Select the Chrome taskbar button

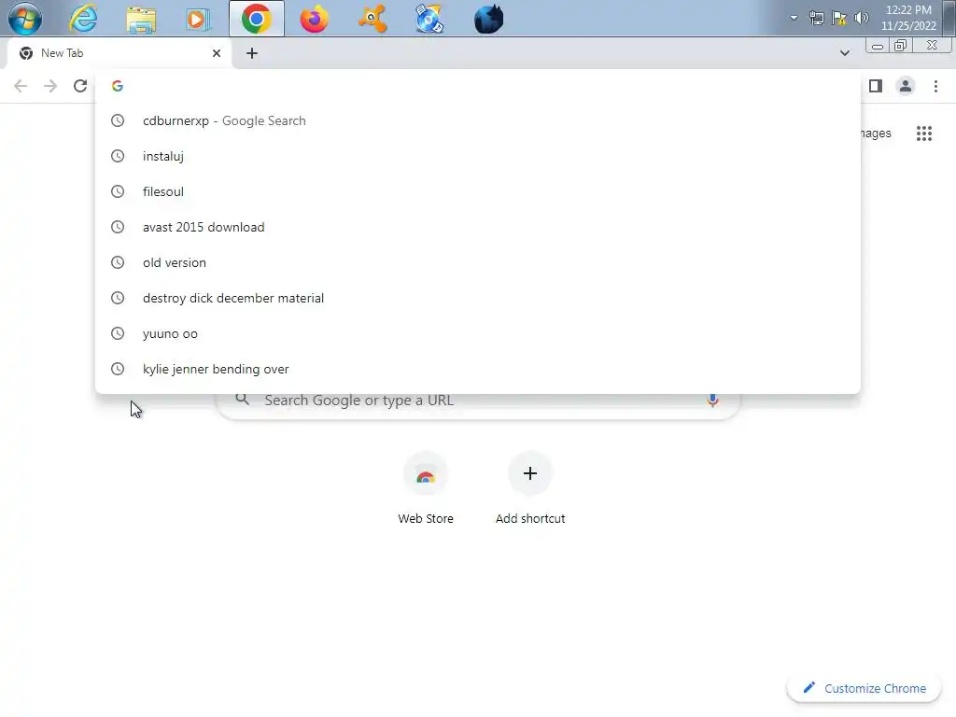click(x=257, y=19)
